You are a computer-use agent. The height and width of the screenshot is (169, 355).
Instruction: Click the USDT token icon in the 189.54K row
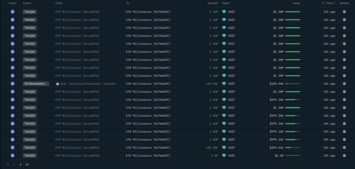tap(224, 84)
